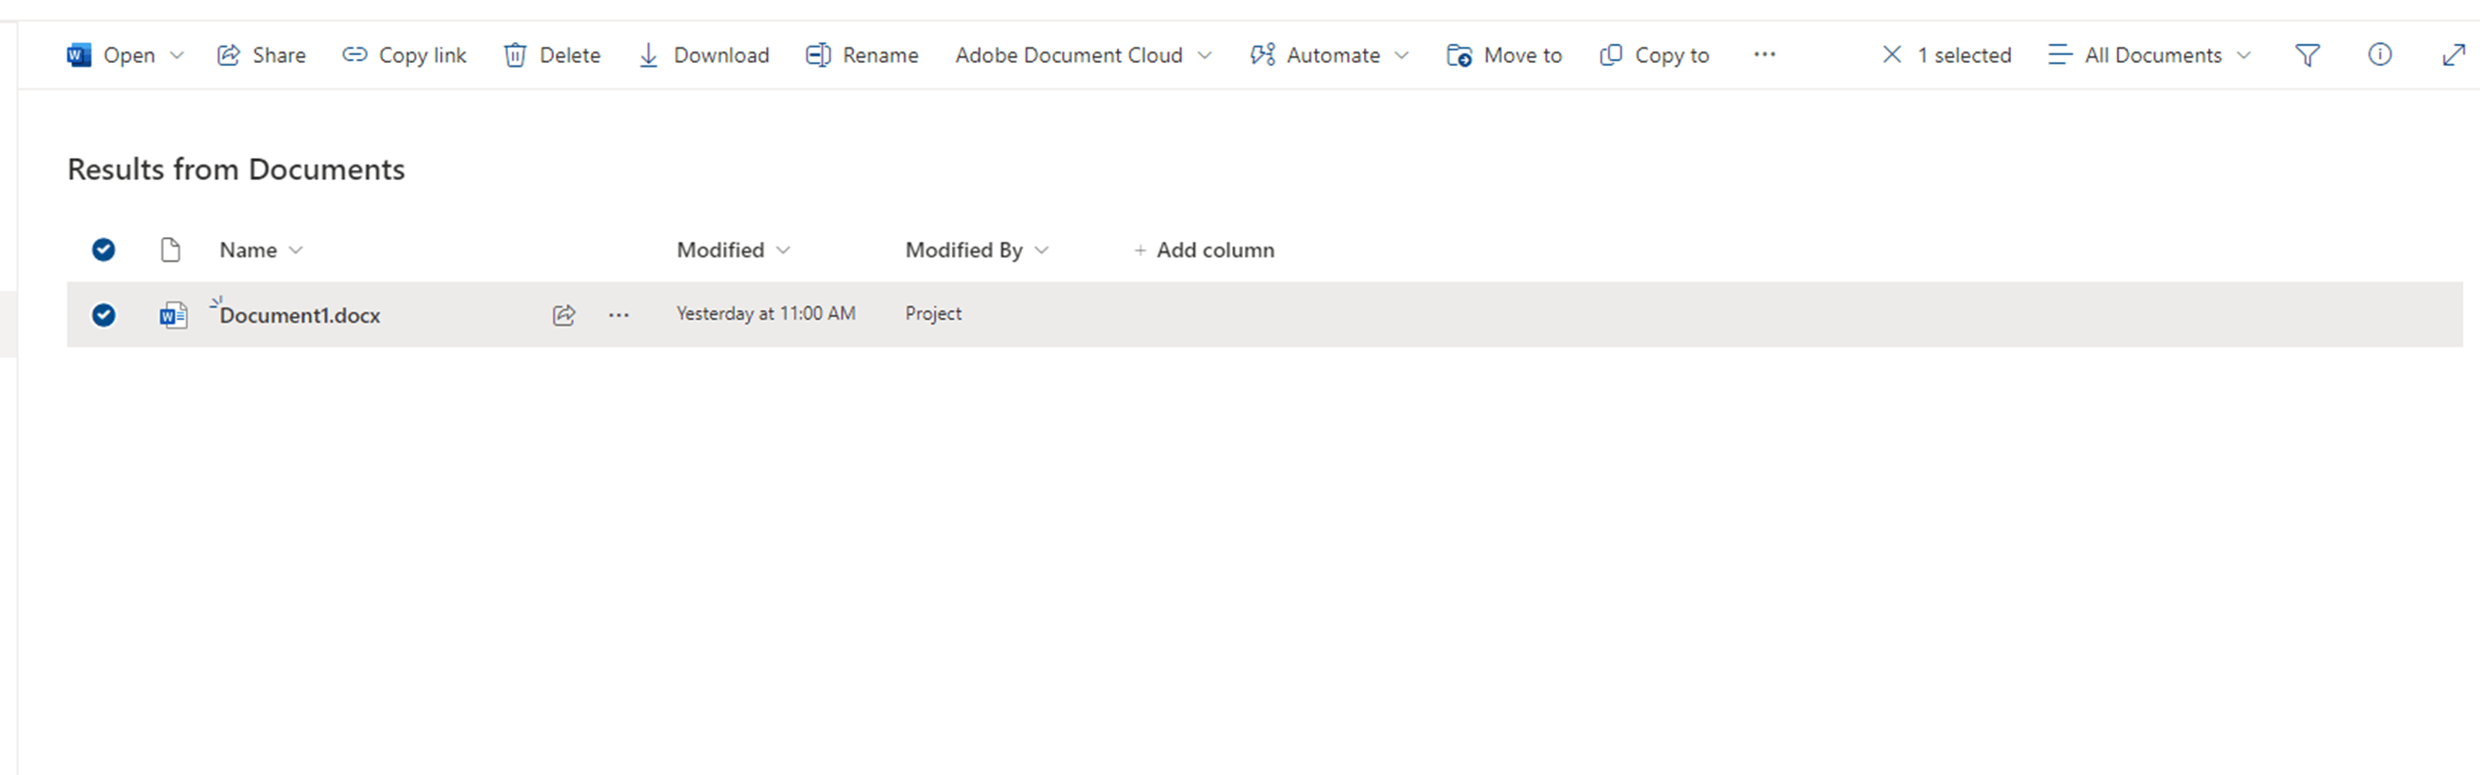Share Document1.docx using row share icon
This screenshot has width=2480, height=775.
tap(564, 314)
